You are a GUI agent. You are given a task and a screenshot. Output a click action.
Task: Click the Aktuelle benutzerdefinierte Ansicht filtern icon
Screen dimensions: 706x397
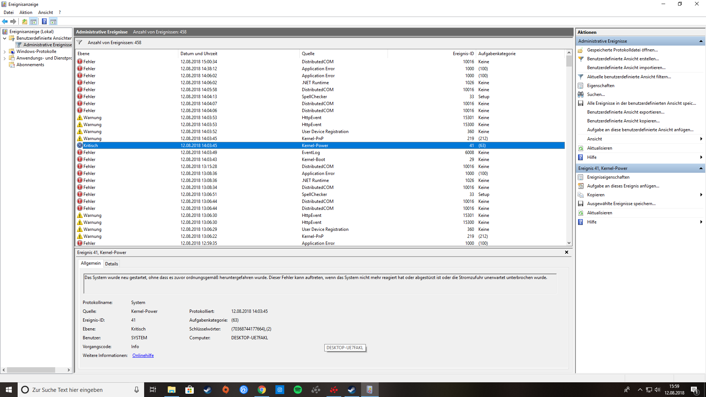pyautogui.click(x=581, y=77)
